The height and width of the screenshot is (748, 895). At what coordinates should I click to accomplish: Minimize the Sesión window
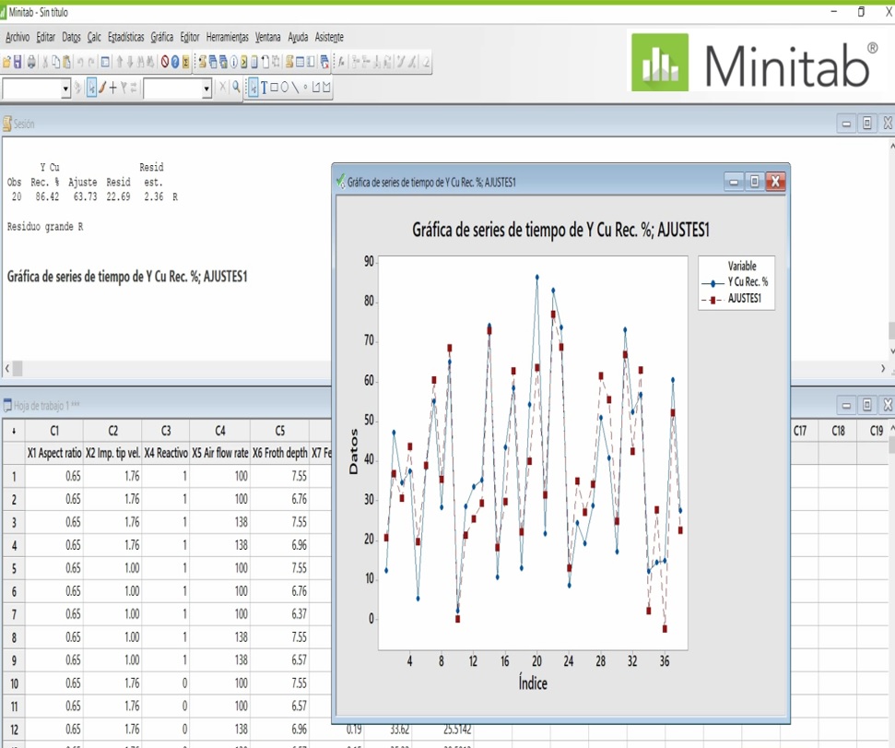tap(846, 124)
